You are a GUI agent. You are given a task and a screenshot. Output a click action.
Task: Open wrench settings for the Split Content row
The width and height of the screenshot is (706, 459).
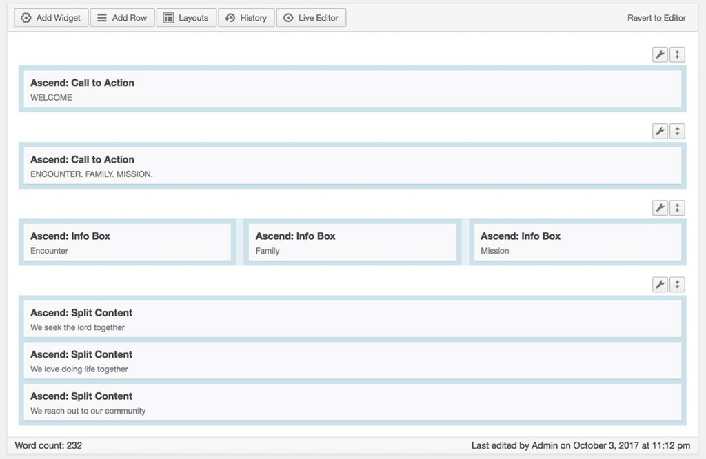pos(660,284)
